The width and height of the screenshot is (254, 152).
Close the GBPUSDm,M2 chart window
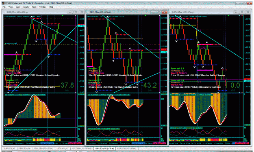(165, 12)
